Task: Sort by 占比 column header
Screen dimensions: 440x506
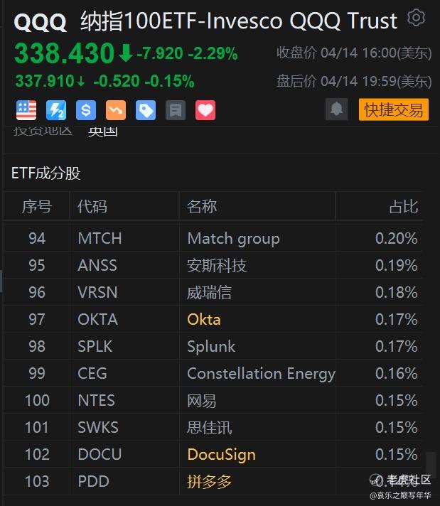Action: [x=404, y=207]
